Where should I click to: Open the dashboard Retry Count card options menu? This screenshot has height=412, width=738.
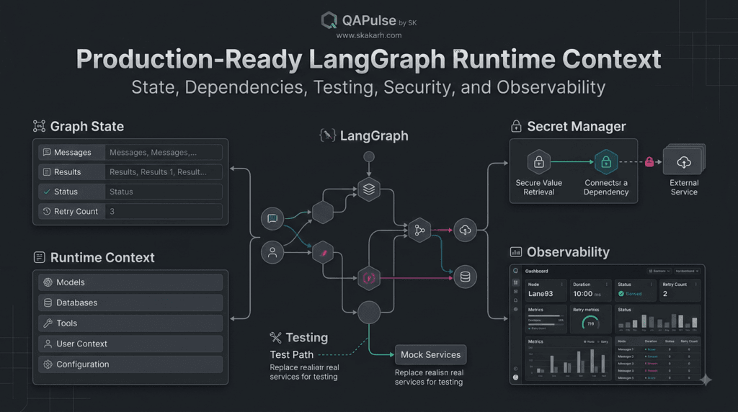tap(695, 284)
